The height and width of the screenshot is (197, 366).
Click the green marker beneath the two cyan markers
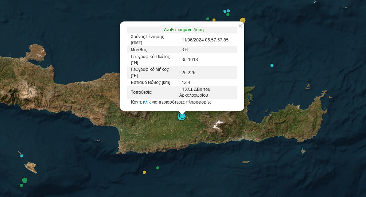click(x=228, y=15)
